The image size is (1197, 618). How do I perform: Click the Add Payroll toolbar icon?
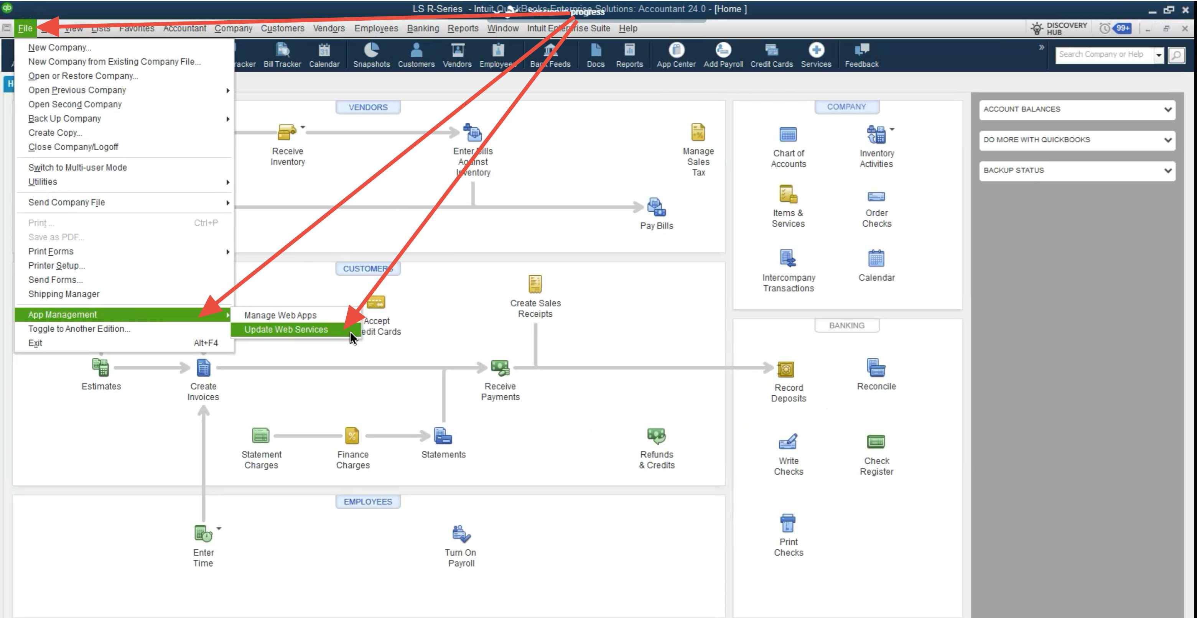pos(723,55)
